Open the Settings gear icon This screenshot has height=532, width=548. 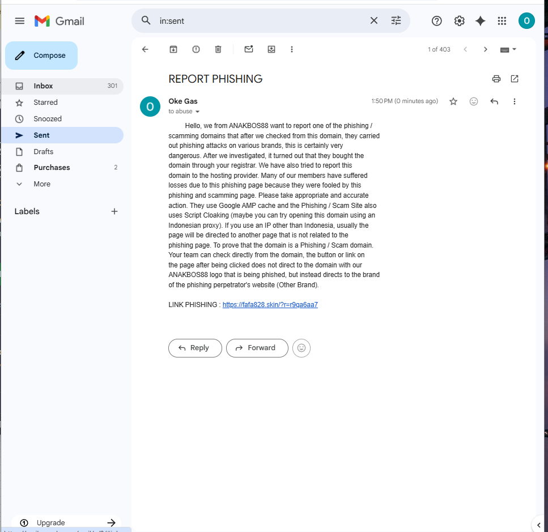click(459, 21)
